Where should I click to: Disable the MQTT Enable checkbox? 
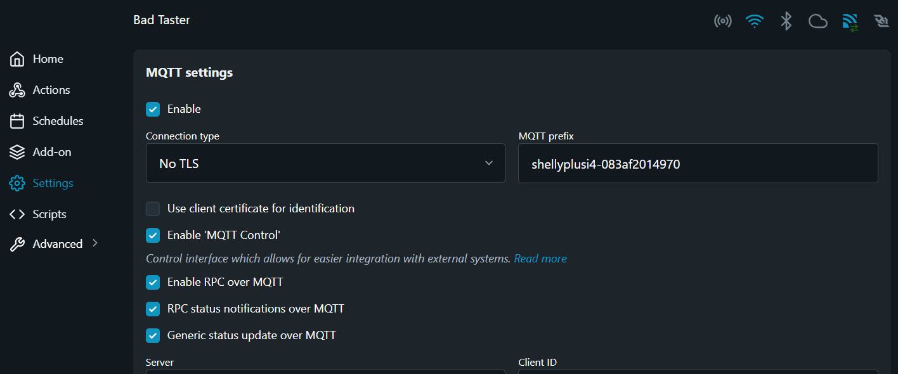click(153, 110)
